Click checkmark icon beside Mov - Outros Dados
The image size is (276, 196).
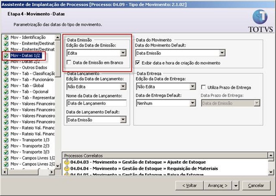(x=6, y=67)
